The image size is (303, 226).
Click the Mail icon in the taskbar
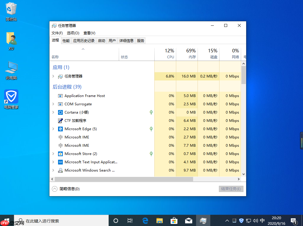point(188,220)
